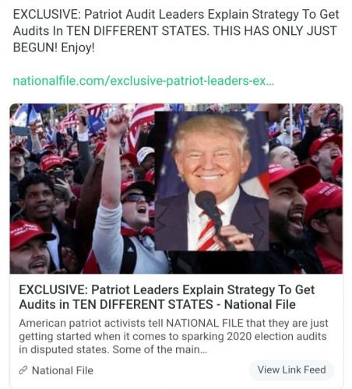Screen dimensions: 352x389
Task: Select the BEGUN! Enjoy! caption line
Action: pos(54,47)
